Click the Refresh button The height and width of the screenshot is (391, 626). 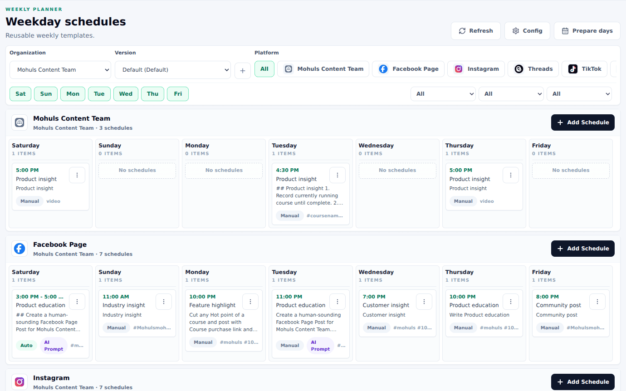click(x=476, y=31)
